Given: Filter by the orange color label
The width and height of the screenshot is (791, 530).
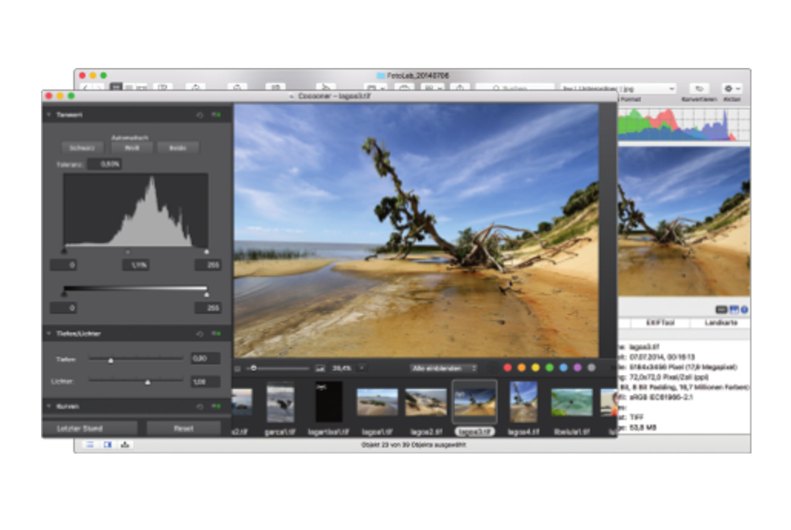Looking at the screenshot, I should point(521,368).
